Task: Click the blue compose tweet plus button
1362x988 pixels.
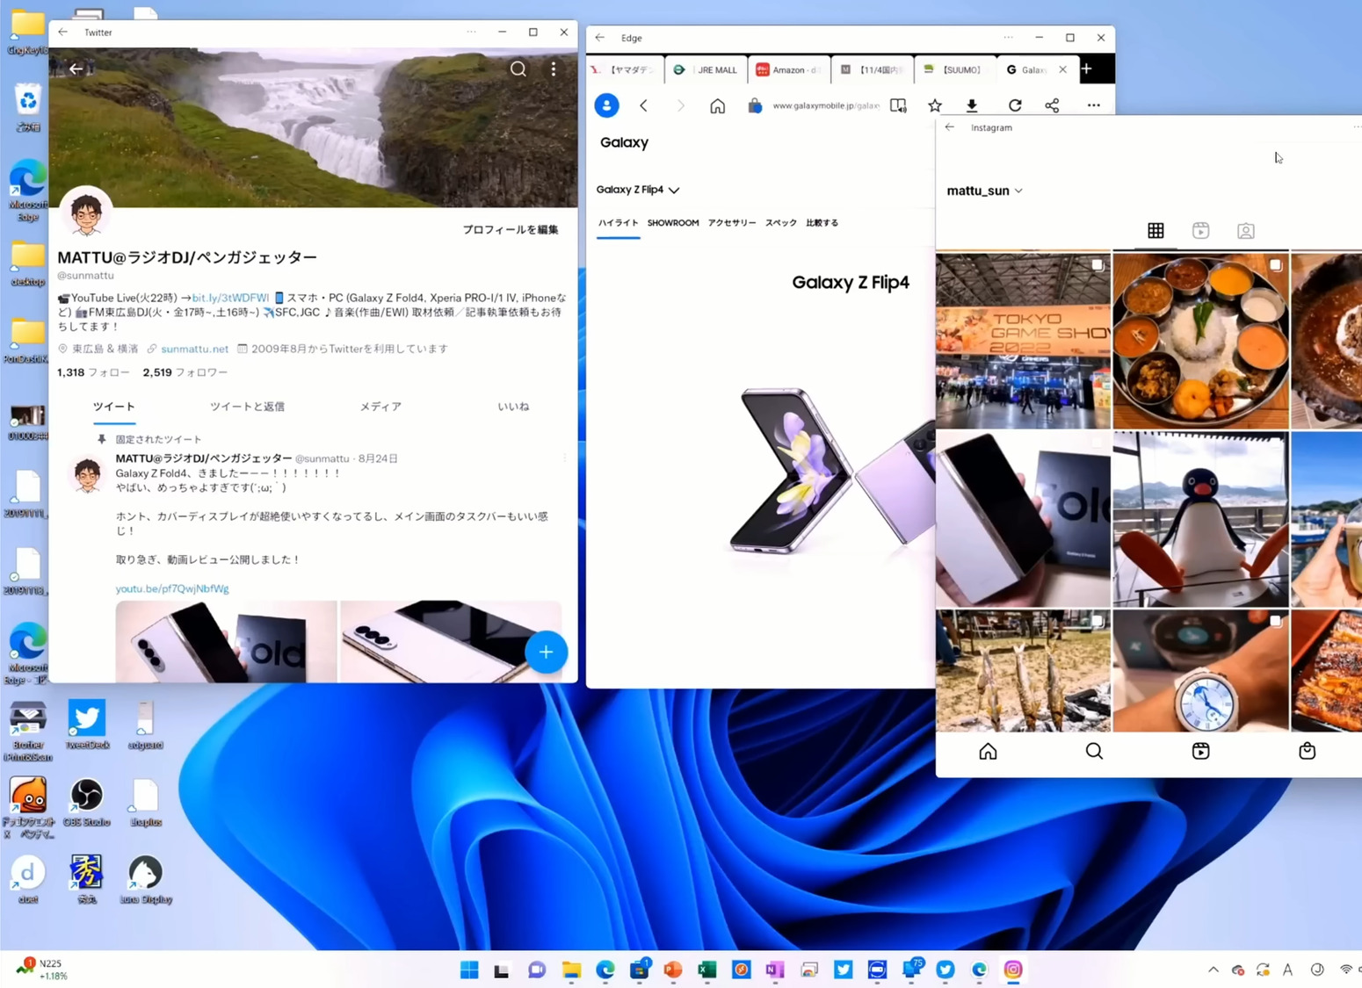Action: pyautogui.click(x=546, y=652)
